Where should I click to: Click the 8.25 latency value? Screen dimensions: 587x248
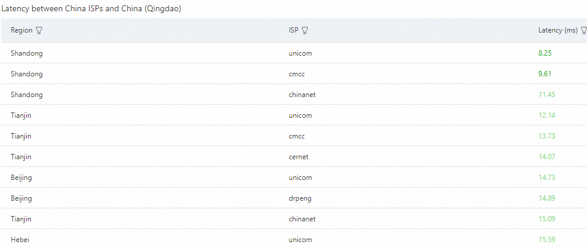coord(545,53)
